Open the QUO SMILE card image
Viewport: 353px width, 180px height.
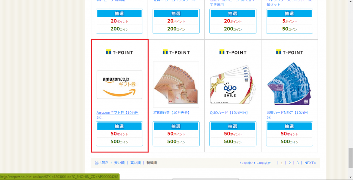[x=233, y=84]
